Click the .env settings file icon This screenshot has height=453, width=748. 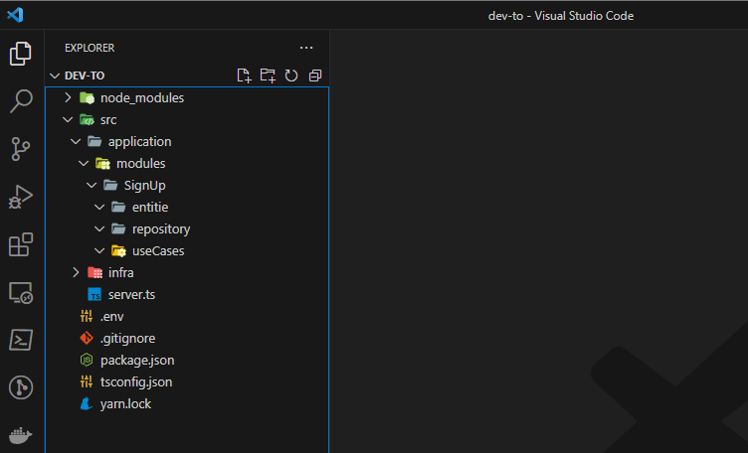tap(87, 316)
